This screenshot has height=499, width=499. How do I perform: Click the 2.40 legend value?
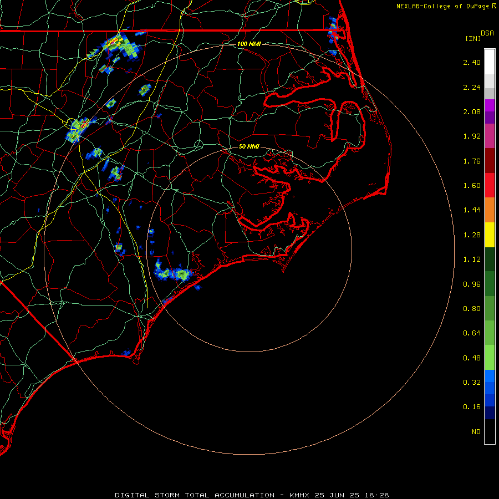[x=472, y=62]
